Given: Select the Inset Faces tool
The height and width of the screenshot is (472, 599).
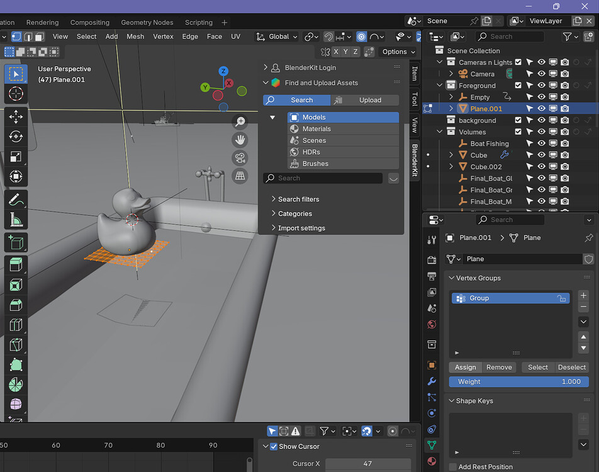Looking at the screenshot, I should coord(16,285).
